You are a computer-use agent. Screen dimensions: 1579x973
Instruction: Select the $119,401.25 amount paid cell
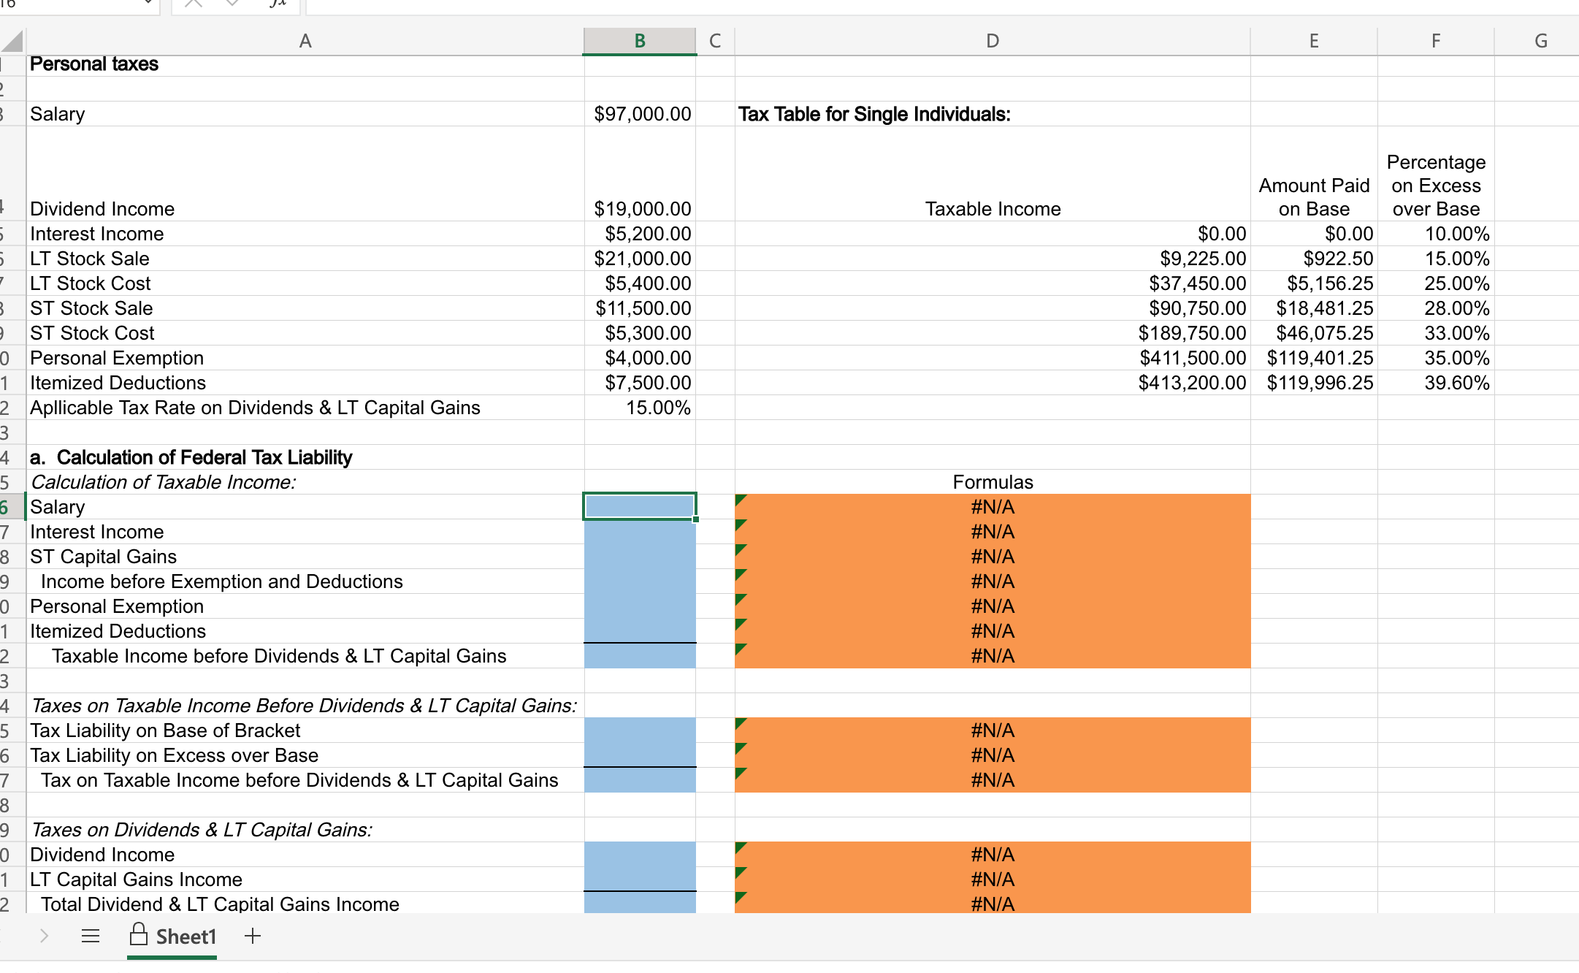(1314, 358)
